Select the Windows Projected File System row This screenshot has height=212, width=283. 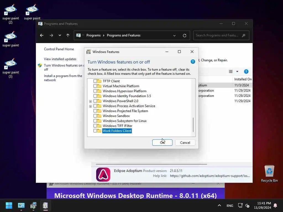coord(125,111)
